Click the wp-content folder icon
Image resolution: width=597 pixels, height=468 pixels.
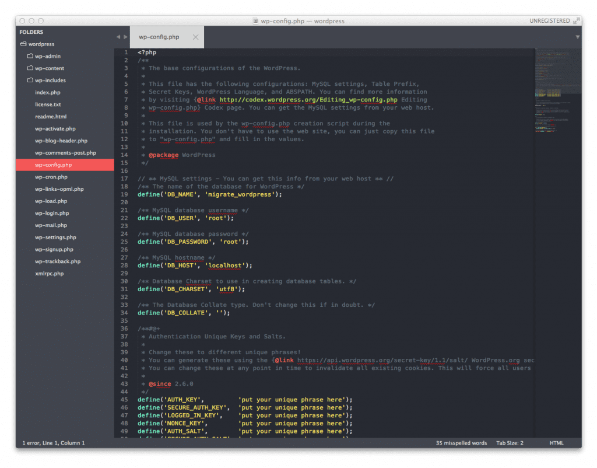(x=30, y=68)
